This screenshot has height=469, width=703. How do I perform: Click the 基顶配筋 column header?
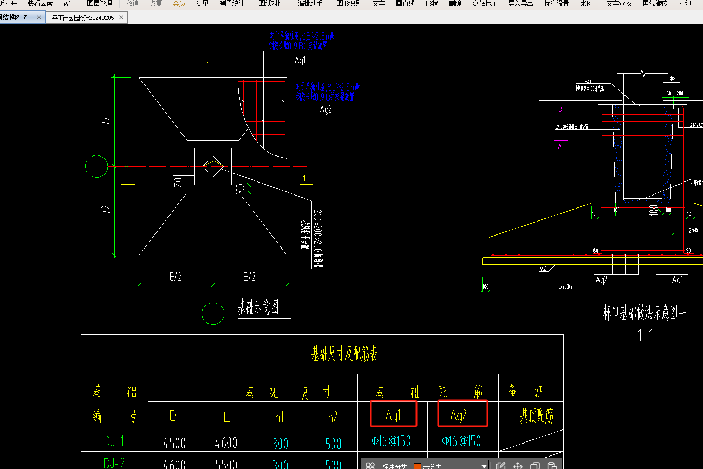click(x=537, y=416)
